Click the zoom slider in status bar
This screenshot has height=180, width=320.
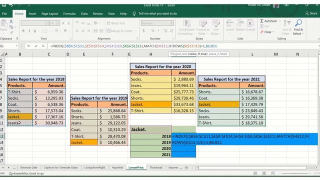point(294,173)
